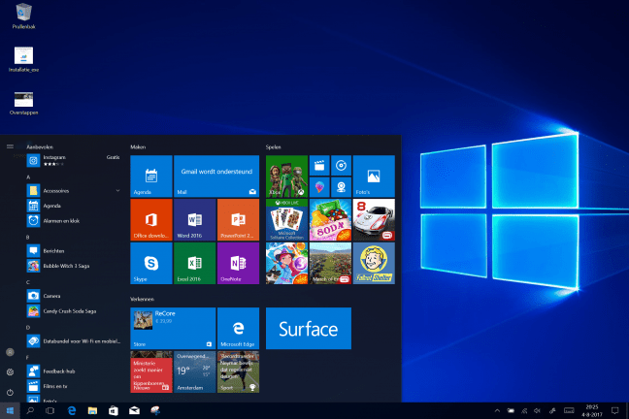
Task: Launch the Bubble Witch 3 Saga tile
Action: pyautogui.click(x=286, y=263)
